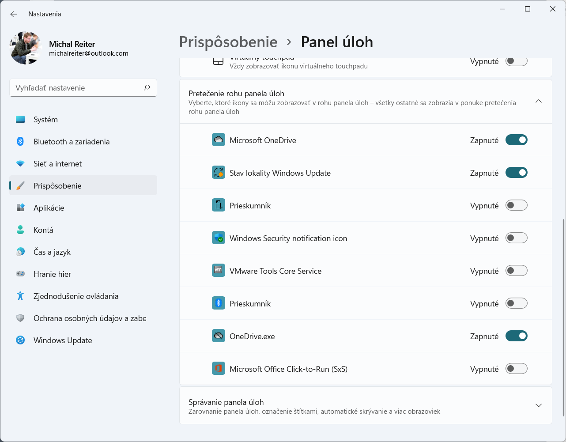Click the Vyhľadať nastavenie search field
The image size is (566, 442).
tap(77, 88)
